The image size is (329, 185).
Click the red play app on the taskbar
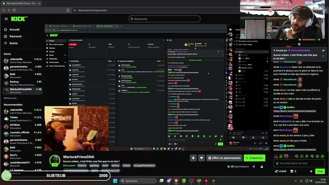[206, 181]
